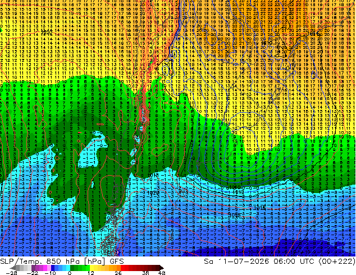Click the '-28' legend scale label
356x275 pixels.
(x=11, y=273)
